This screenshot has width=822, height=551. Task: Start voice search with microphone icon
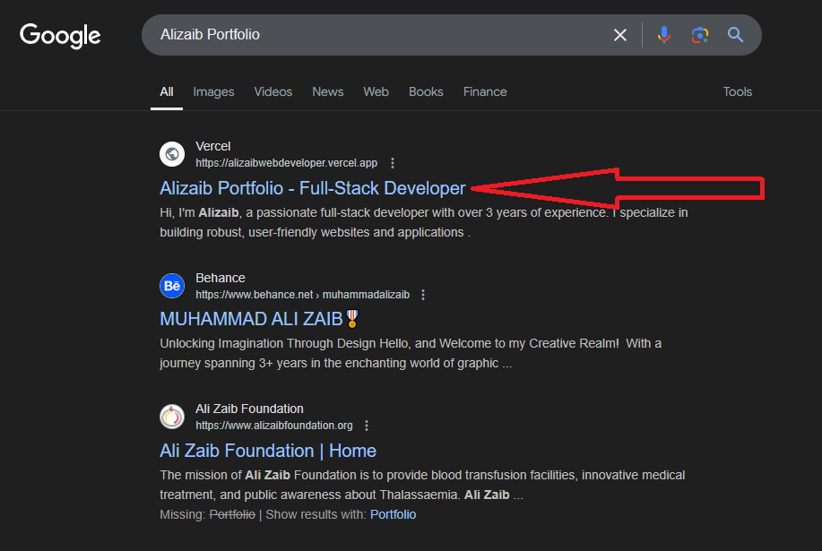pos(663,35)
